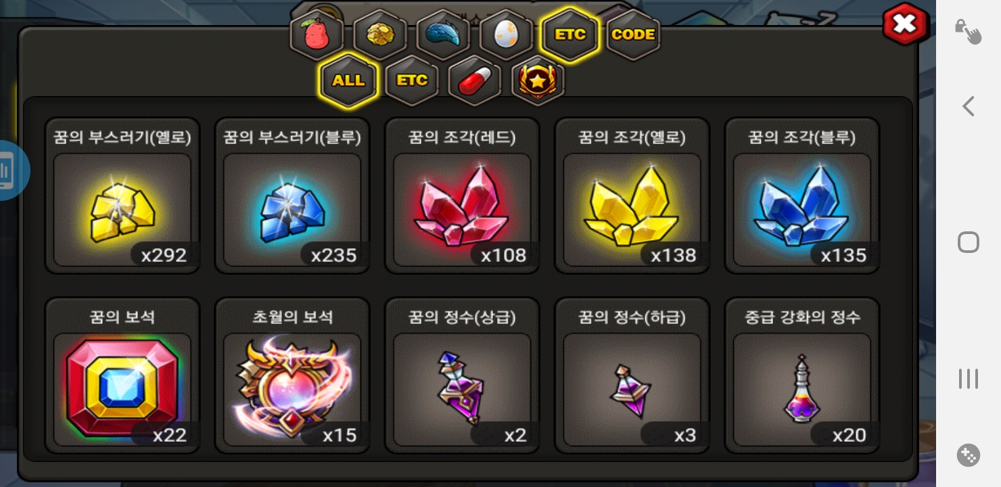Filter by the star medal badge icon
1001x487 pixels.
click(x=538, y=80)
